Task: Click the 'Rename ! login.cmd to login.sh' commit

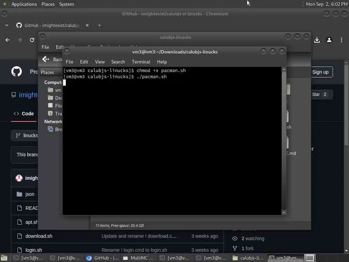Action: [x=134, y=250]
